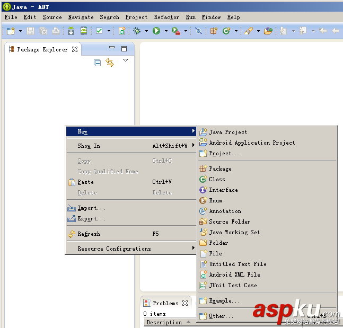Image resolution: width=343 pixels, height=328 pixels.
Task: Open the Refactor menu
Action: (x=166, y=17)
